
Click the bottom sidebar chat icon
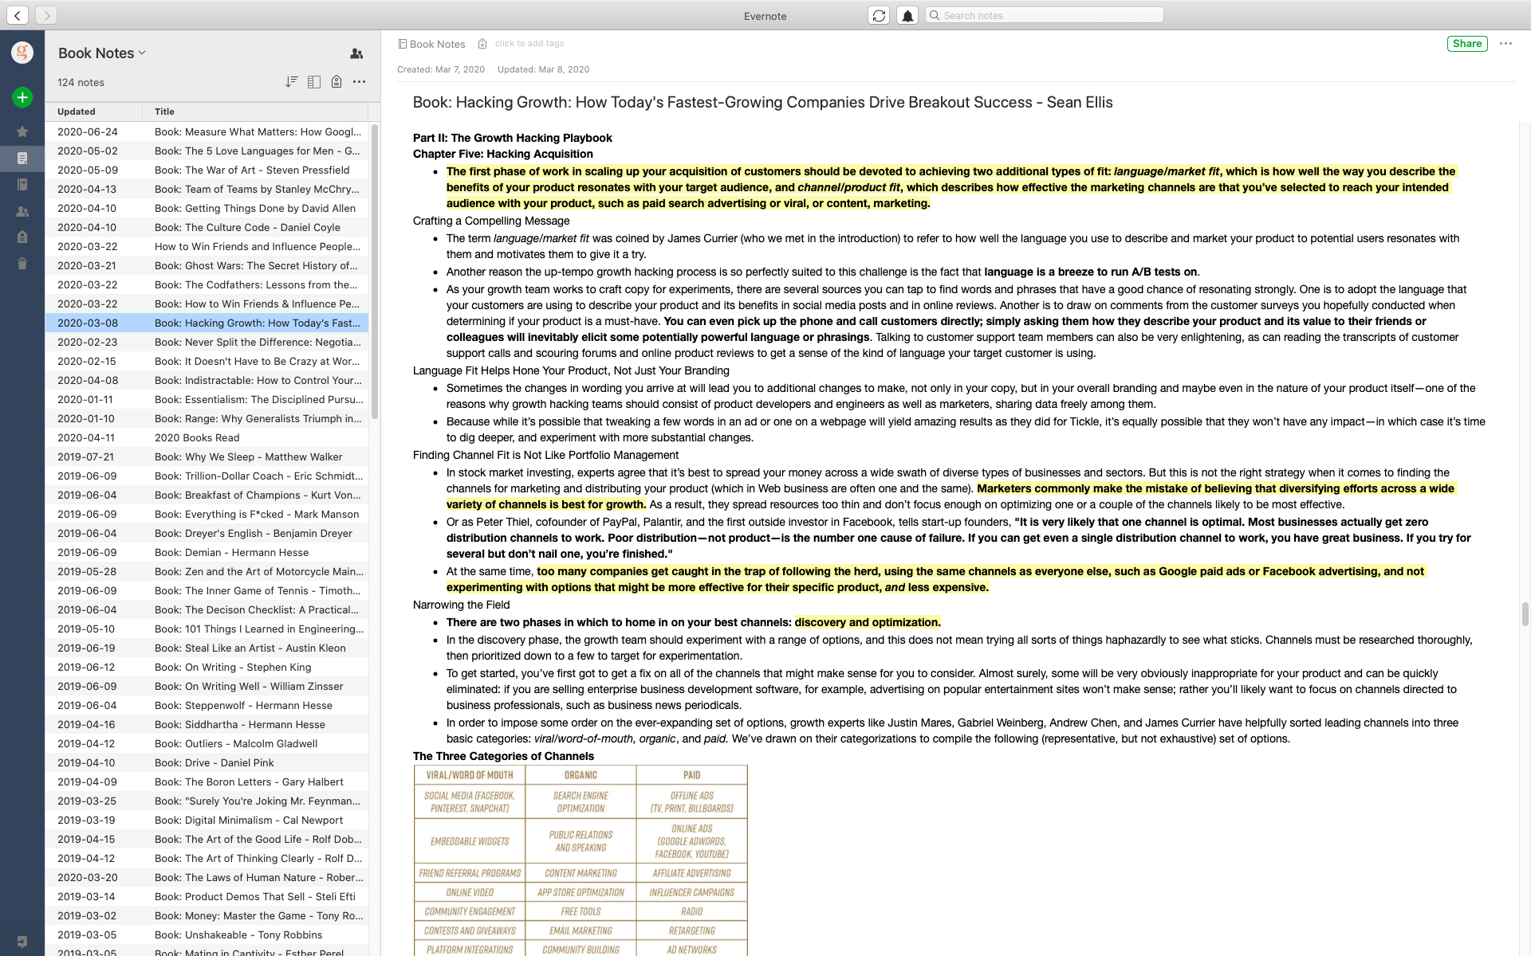pyautogui.click(x=22, y=942)
